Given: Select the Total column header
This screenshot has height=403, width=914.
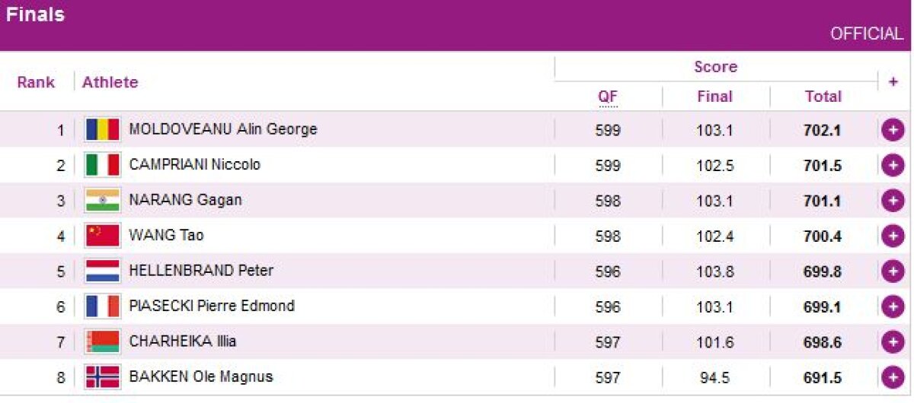Looking at the screenshot, I should pos(823,97).
